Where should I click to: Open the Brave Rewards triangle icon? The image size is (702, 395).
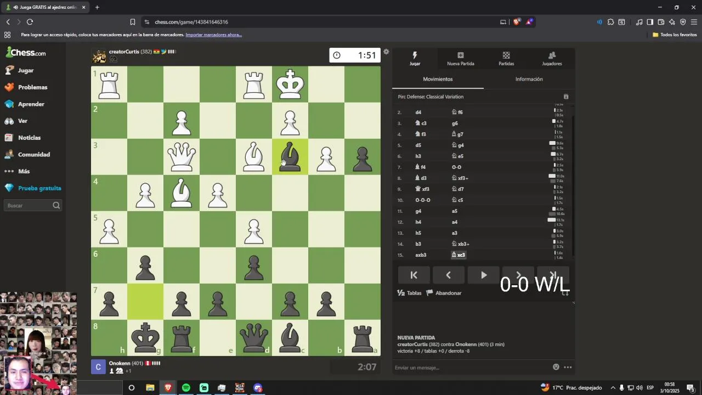(x=529, y=22)
